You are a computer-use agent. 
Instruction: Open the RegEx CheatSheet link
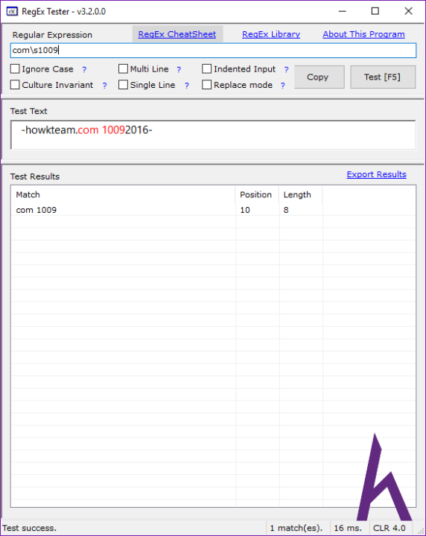click(x=177, y=34)
